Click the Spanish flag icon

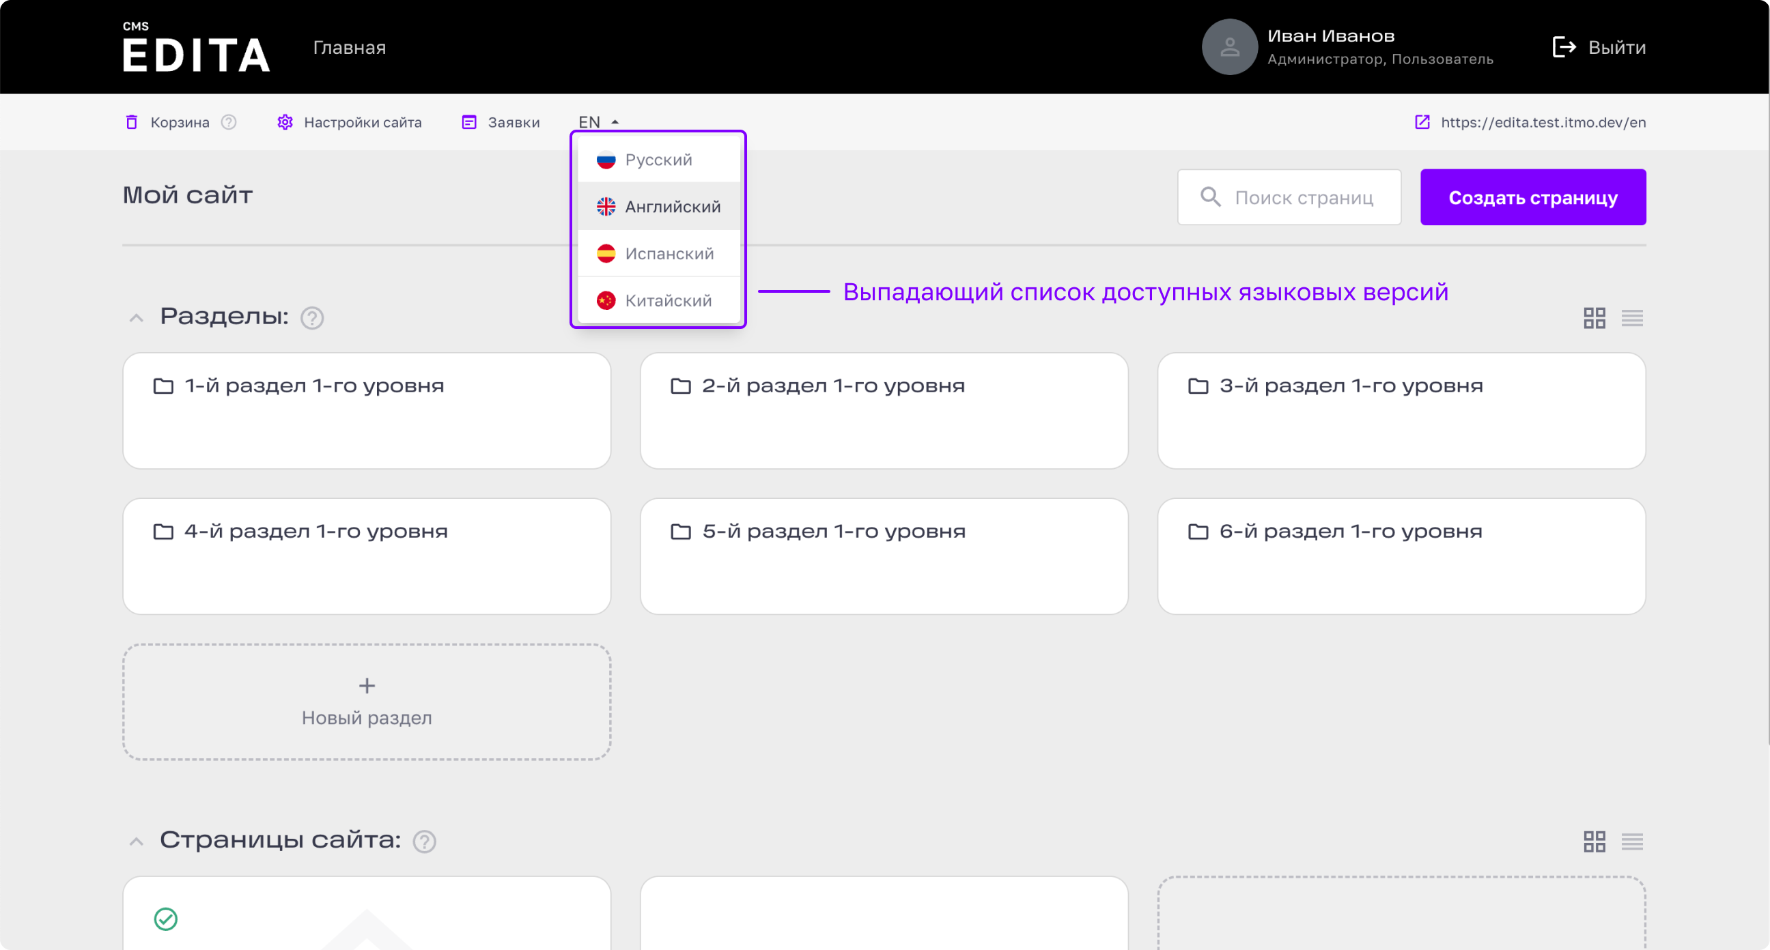coord(606,253)
